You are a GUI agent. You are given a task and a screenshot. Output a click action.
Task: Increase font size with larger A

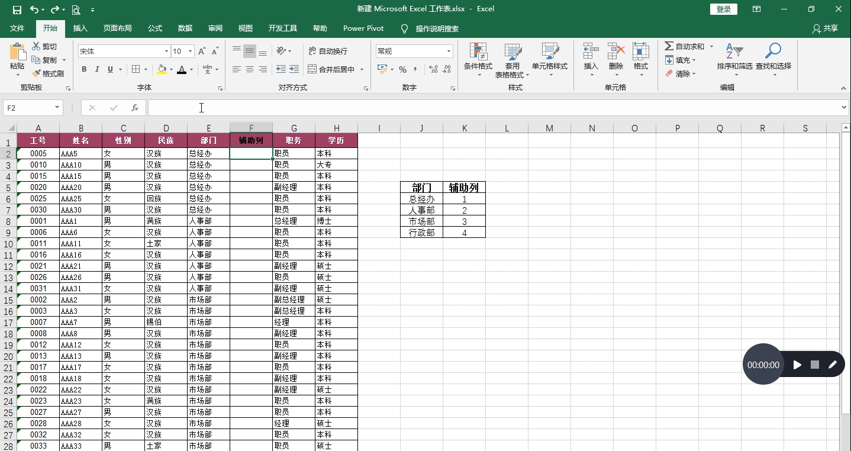(202, 51)
